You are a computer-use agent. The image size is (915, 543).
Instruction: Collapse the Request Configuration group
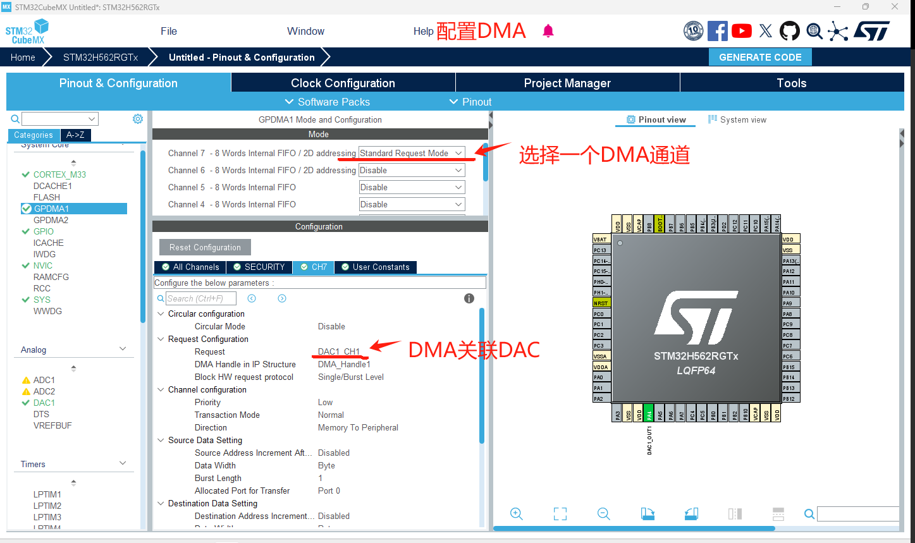[x=161, y=339]
